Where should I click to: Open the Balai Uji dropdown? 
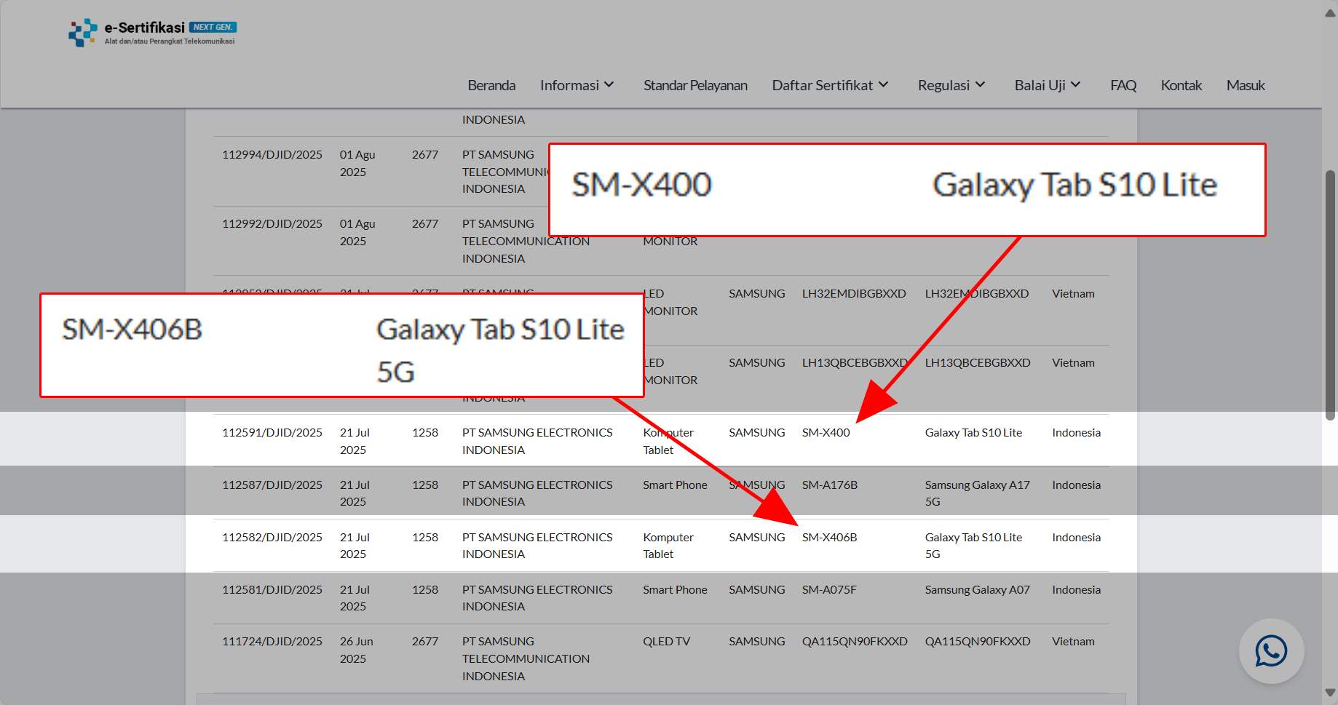(x=1048, y=85)
